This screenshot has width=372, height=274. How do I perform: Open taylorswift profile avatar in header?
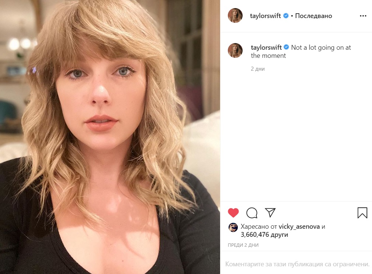point(235,15)
